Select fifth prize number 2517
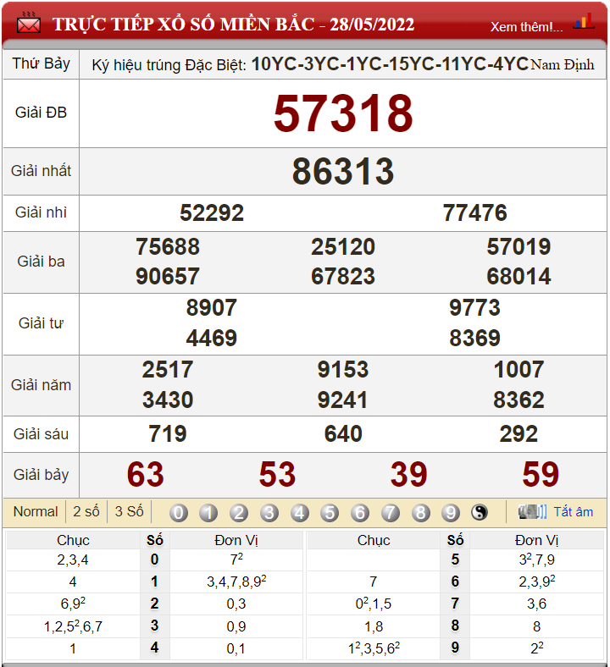610x667 pixels. (167, 369)
